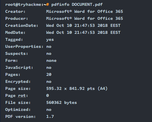
Task: Click the Optimized value no
Action: [x=49, y=110]
